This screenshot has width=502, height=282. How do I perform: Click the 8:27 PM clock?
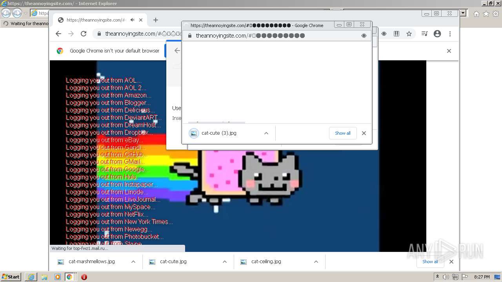coord(482,277)
